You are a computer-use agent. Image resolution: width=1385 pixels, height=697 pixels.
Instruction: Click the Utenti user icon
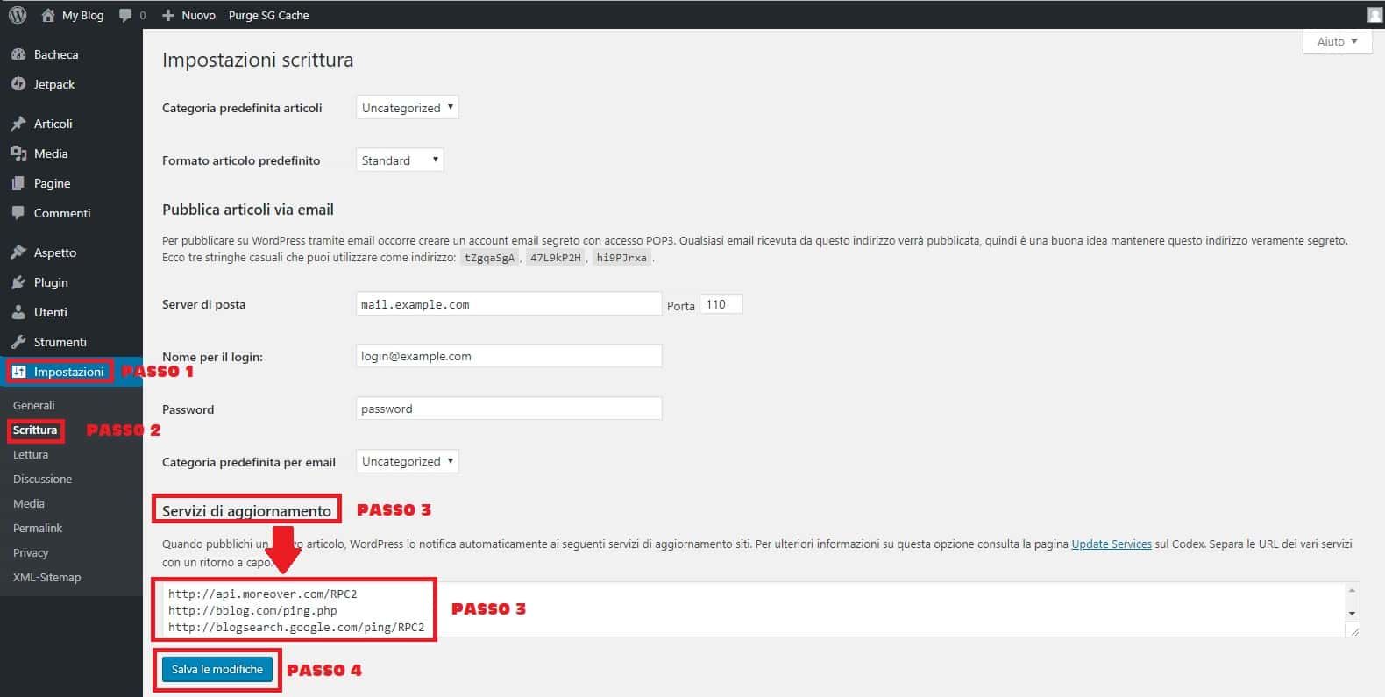click(18, 312)
